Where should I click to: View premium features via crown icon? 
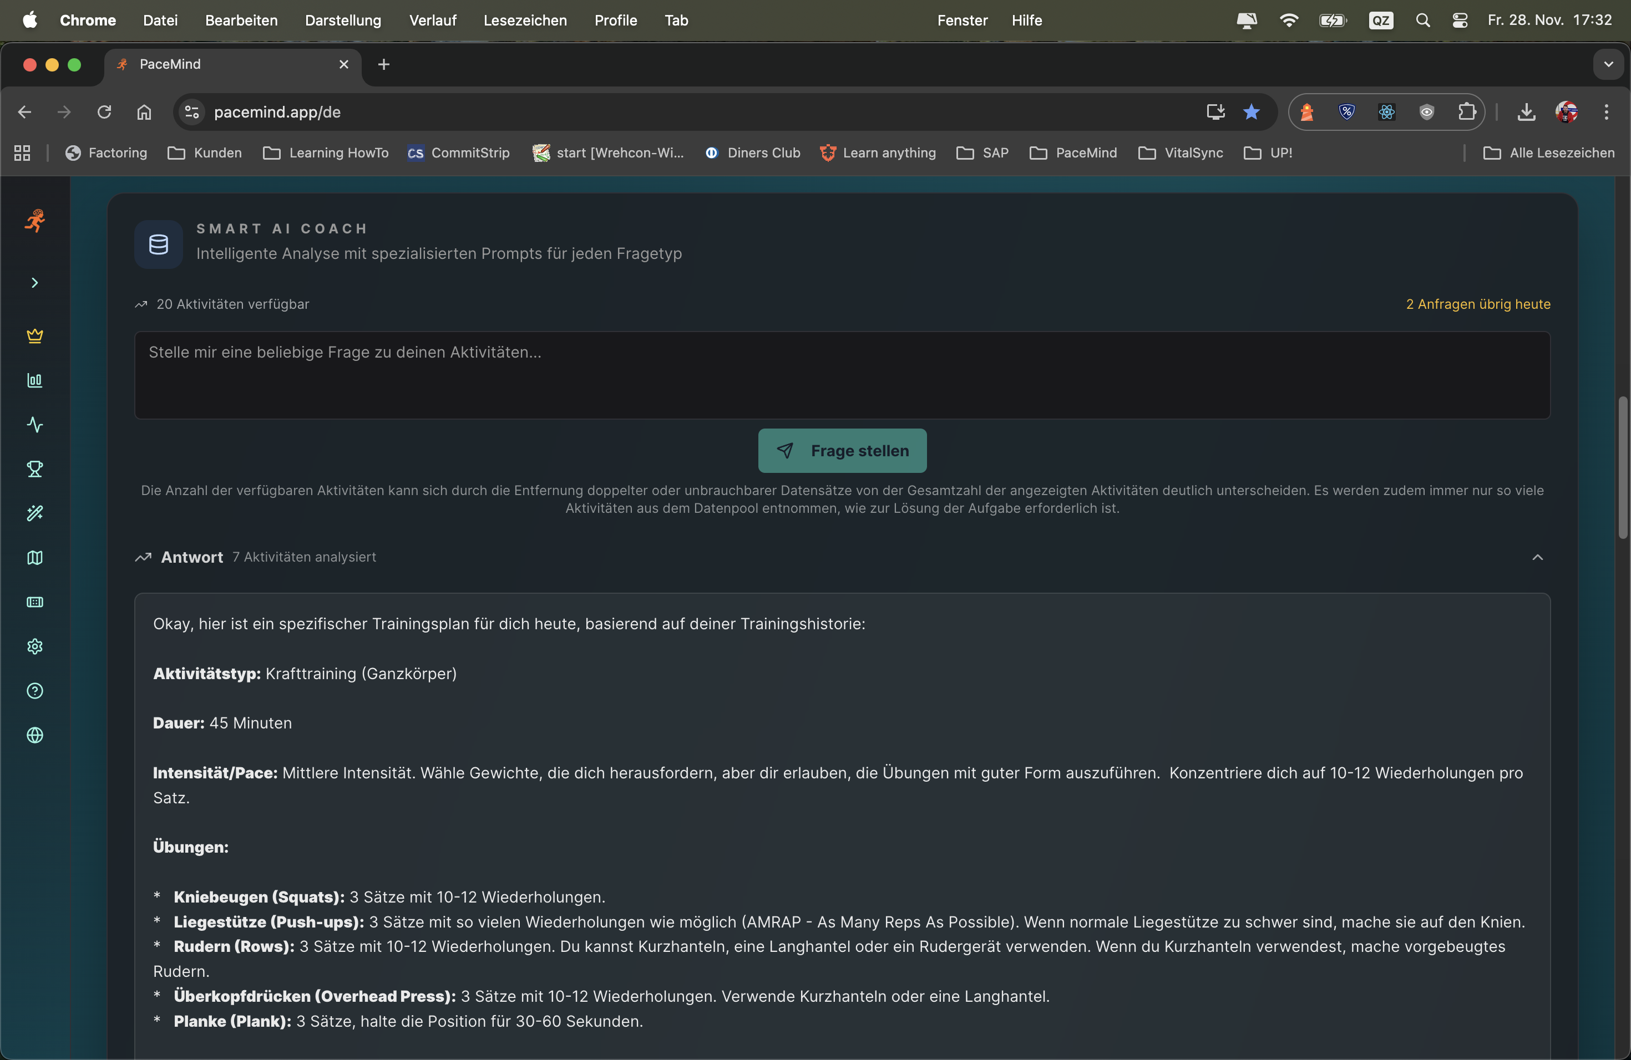34,336
